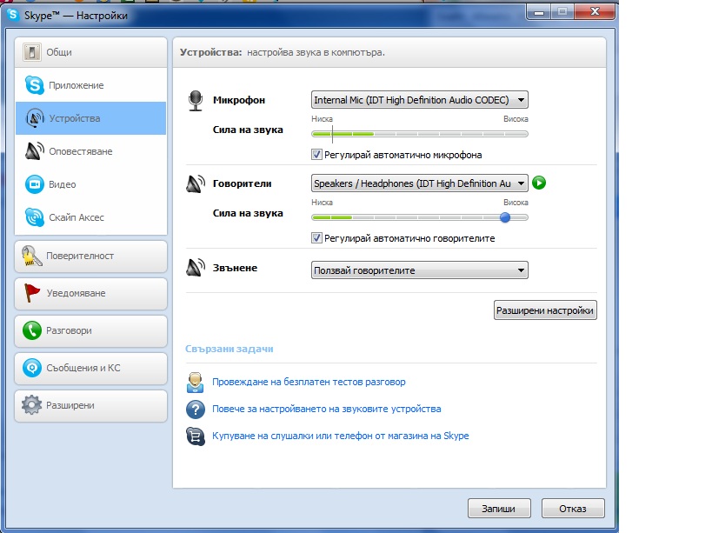Click the gear icon beside Разширени

point(32,405)
